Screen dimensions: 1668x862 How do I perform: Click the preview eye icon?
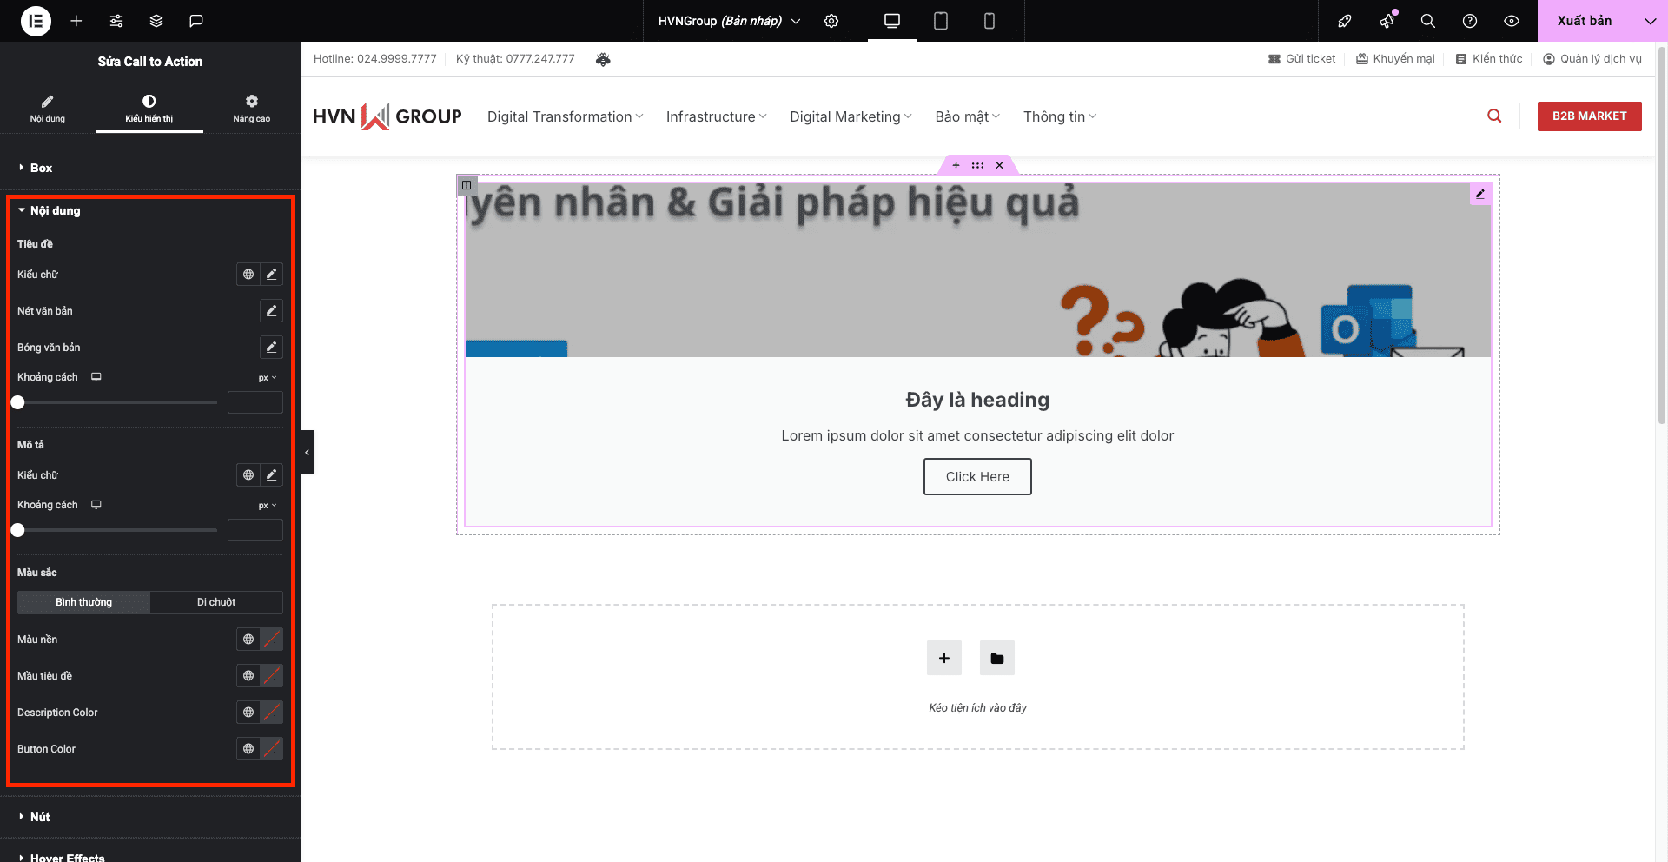coord(1511,21)
